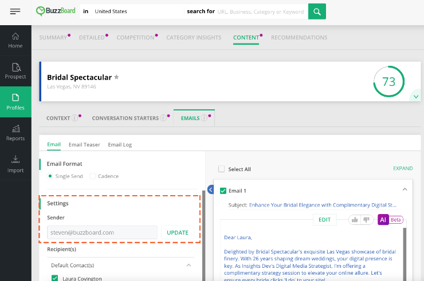Open Prospect in the sidebar
The height and width of the screenshot is (281, 424).
15,71
